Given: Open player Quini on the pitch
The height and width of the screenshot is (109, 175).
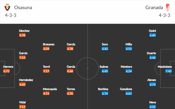Looking at the screenshot, I should [152, 31].
